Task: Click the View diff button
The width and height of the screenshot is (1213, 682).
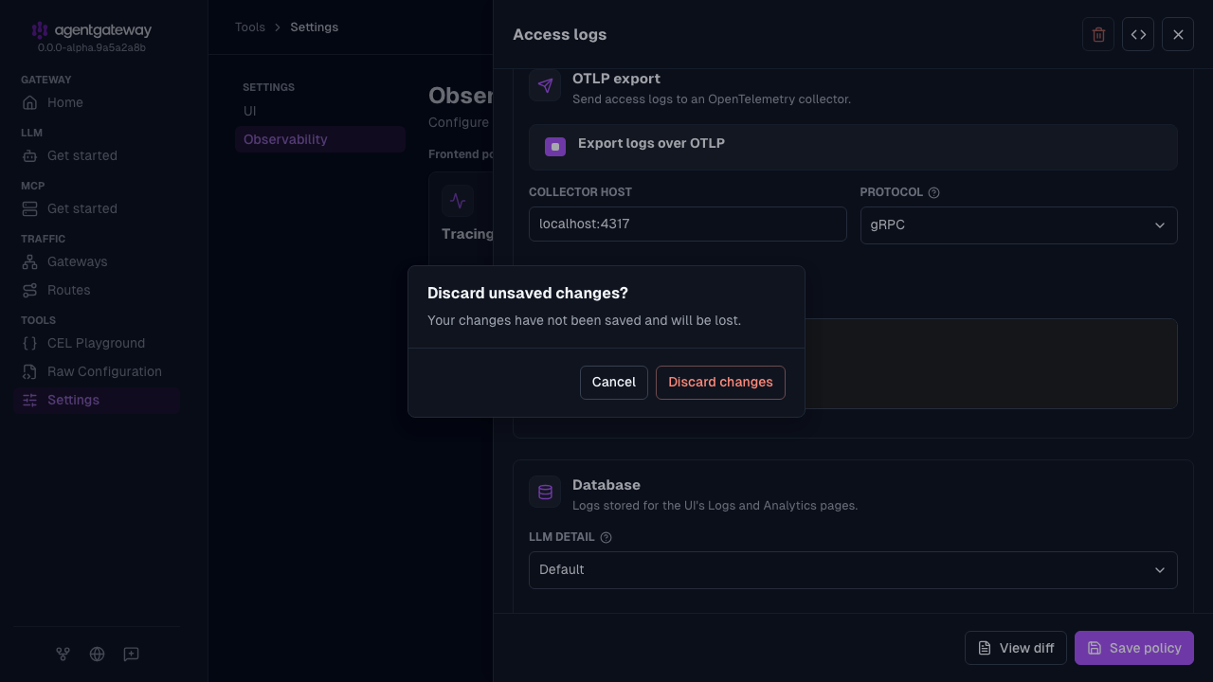Action: coord(1016,648)
